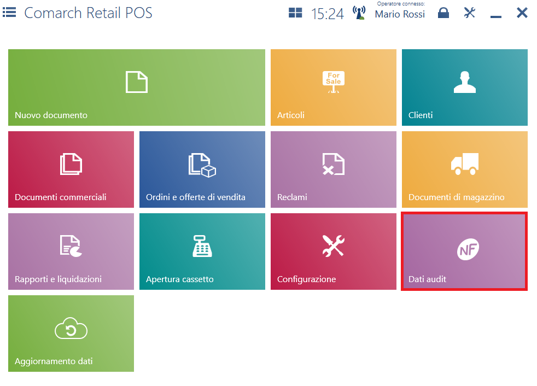The height and width of the screenshot is (386, 537).
Task: Start Aggiornamento dati synchronization tile
Action: click(x=71, y=334)
